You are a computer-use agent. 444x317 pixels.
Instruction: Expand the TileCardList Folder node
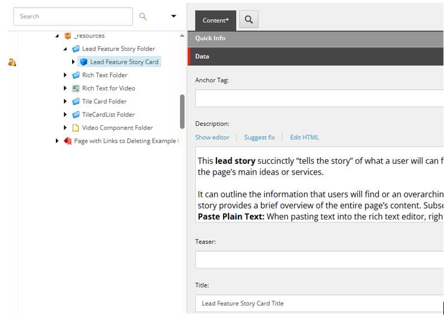(65, 115)
